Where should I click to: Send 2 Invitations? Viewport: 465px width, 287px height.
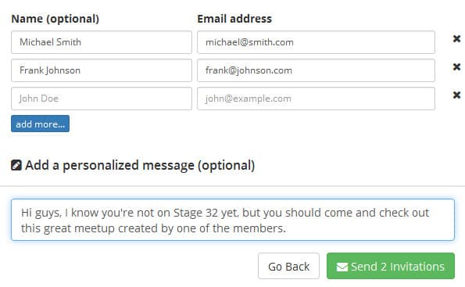(391, 266)
